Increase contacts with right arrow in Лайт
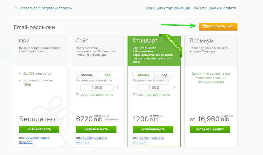 coord(117,87)
